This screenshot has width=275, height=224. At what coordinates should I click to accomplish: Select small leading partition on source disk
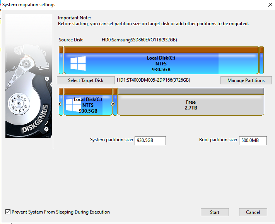61,60
